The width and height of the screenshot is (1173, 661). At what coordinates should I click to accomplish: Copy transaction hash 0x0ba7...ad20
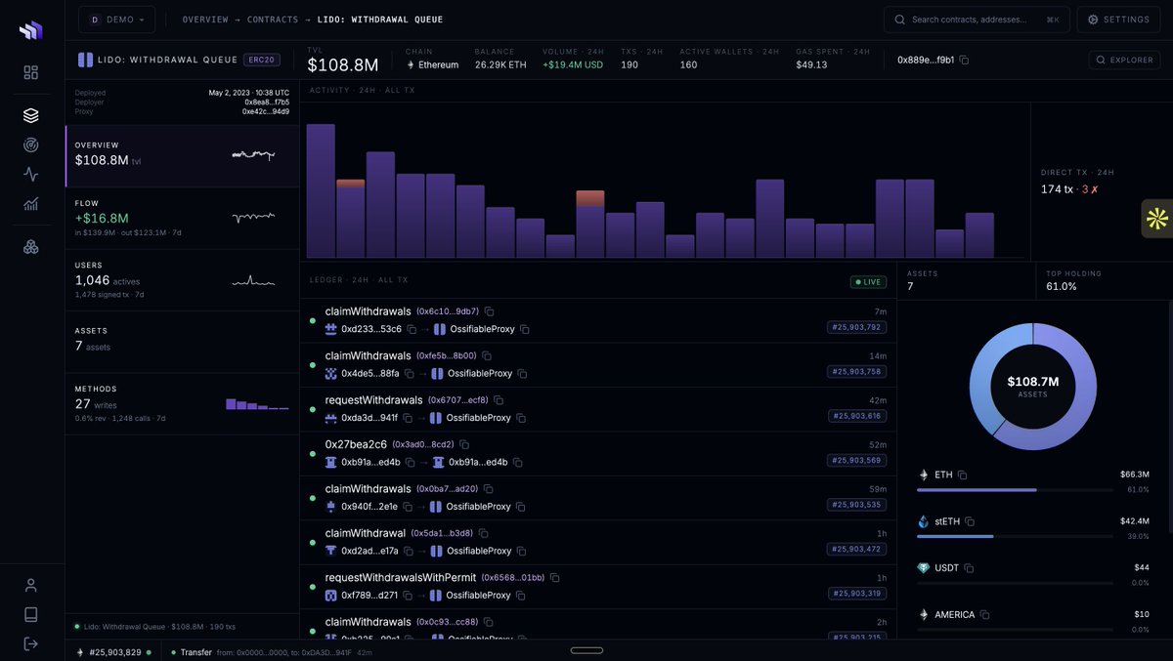click(x=489, y=489)
